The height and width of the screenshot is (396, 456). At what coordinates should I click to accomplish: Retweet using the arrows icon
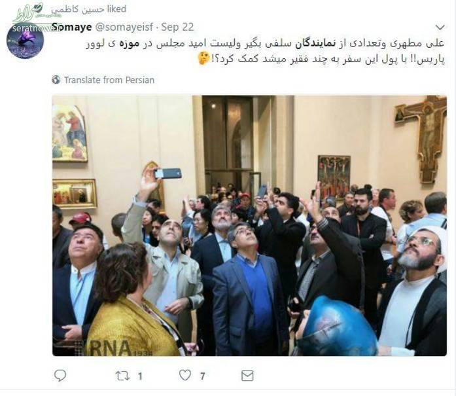click(x=123, y=376)
